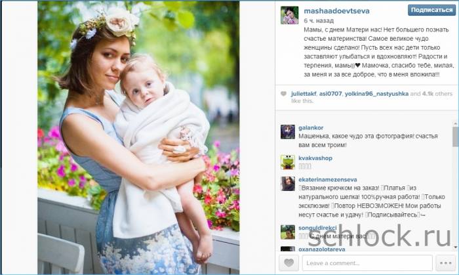
Task: Open mashaadoevtseva's profile avatar
Action: point(290,15)
